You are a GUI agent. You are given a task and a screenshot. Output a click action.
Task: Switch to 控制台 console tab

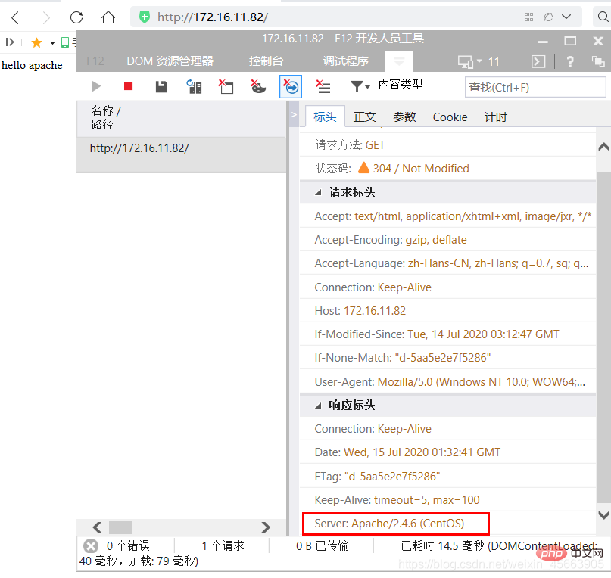tap(267, 61)
